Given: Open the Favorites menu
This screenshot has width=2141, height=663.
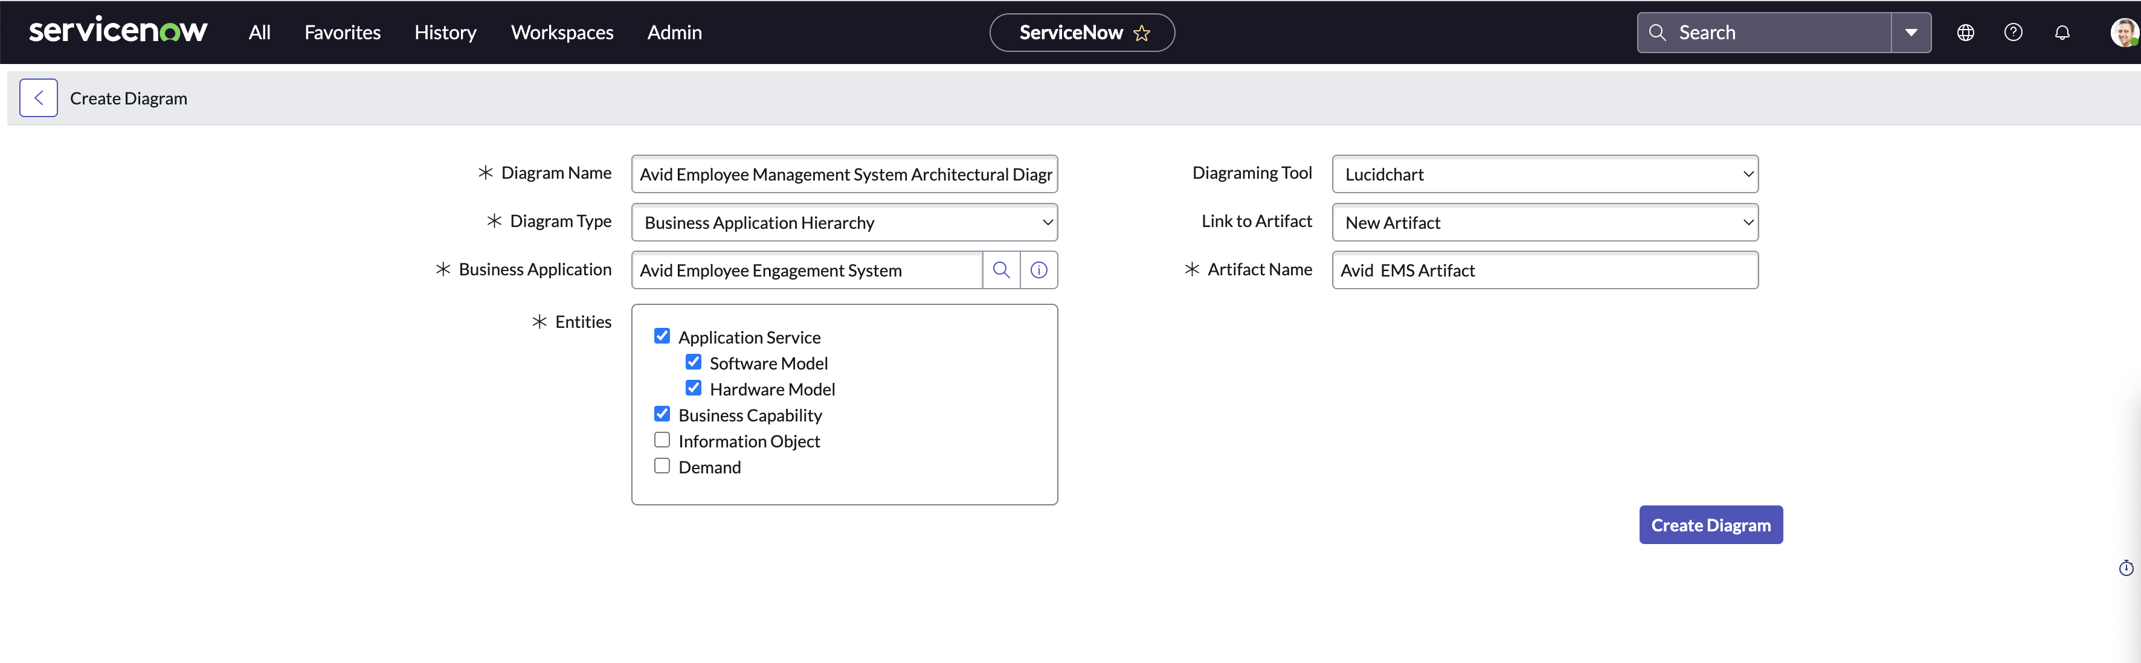Looking at the screenshot, I should tap(343, 33).
